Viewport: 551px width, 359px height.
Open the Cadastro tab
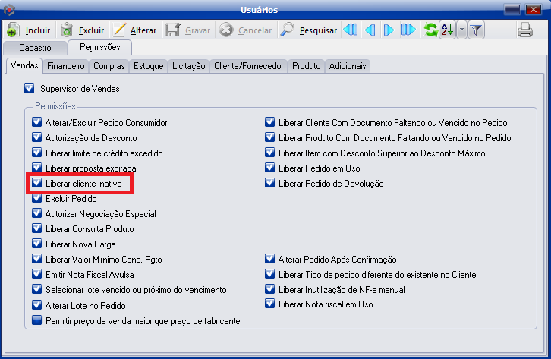pos(34,48)
